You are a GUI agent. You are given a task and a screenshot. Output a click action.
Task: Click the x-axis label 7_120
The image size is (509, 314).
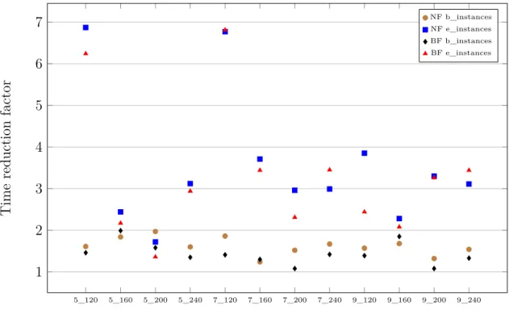tap(225, 300)
